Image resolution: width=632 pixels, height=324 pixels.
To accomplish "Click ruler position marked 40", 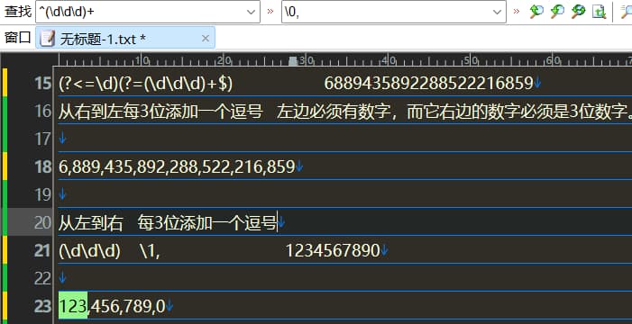I will 389,60.
